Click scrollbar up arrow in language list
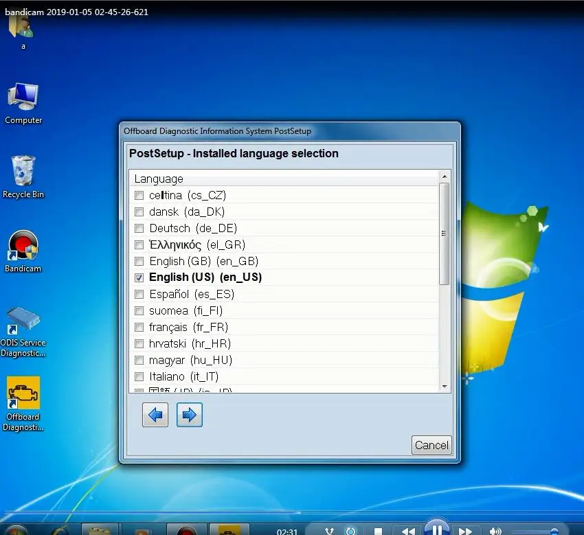 click(x=444, y=176)
